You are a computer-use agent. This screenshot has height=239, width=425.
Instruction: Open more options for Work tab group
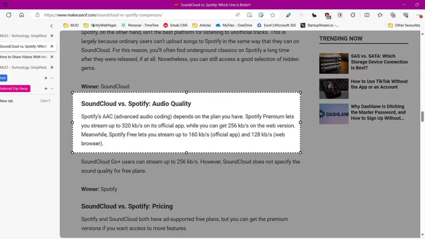(x=52, y=78)
